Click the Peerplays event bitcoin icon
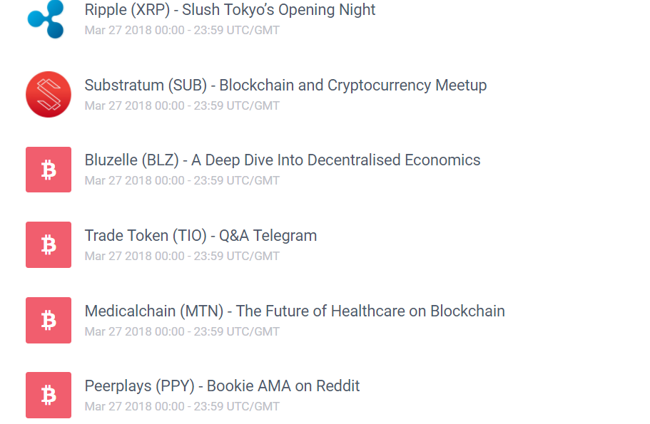The height and width of the screenshot is (424, 650). point(49,395)
